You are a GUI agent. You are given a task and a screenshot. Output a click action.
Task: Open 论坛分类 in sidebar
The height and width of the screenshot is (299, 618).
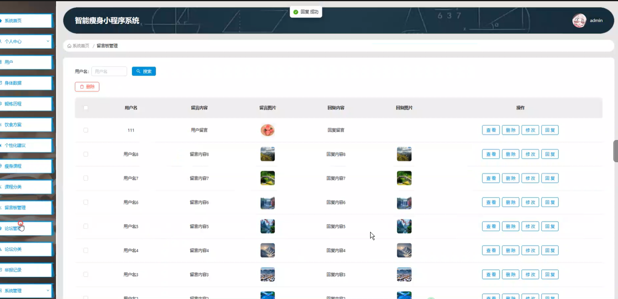pos(26,249)
